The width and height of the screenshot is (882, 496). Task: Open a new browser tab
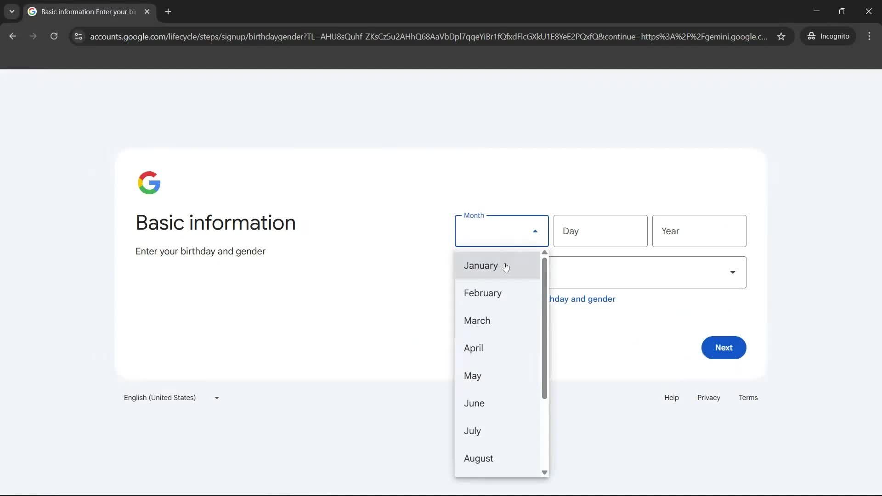(168, 11)
